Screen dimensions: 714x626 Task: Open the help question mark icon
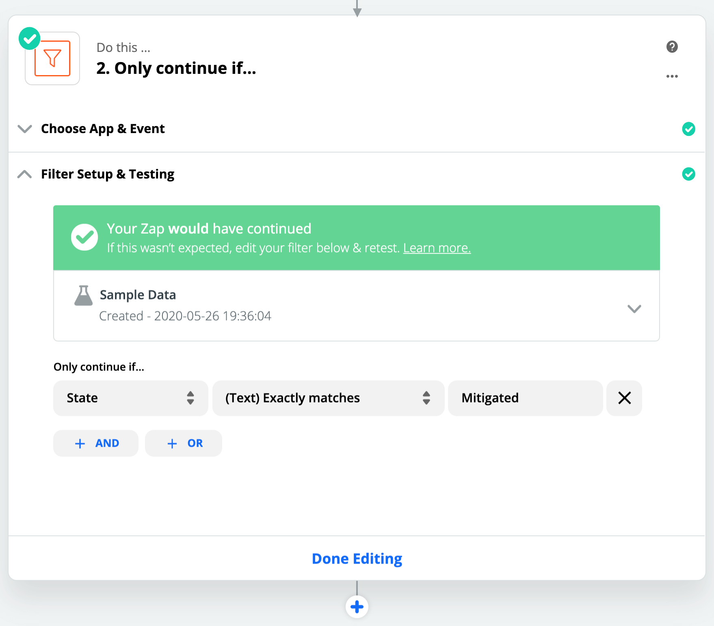point(672,47)
